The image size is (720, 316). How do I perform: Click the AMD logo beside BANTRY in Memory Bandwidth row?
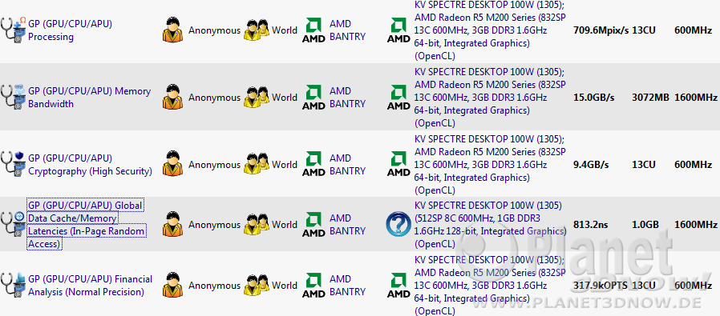[313, 98]
